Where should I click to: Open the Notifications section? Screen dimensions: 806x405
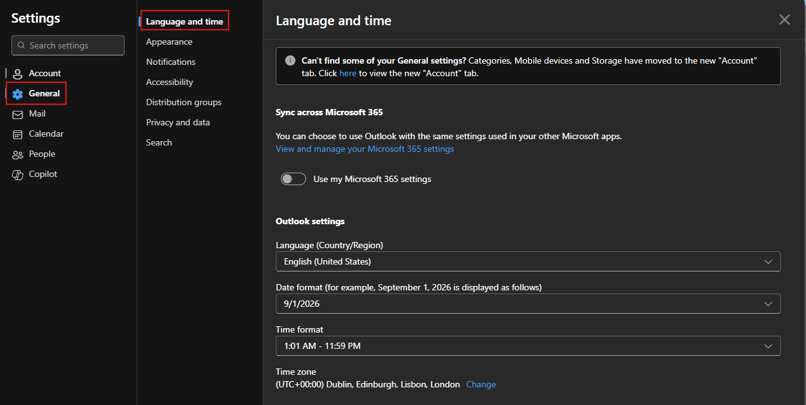[171, 62]
